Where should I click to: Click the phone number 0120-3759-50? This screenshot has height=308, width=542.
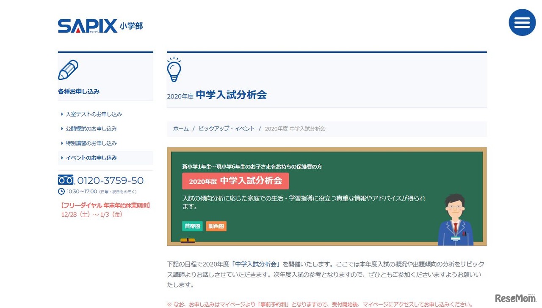110,180
